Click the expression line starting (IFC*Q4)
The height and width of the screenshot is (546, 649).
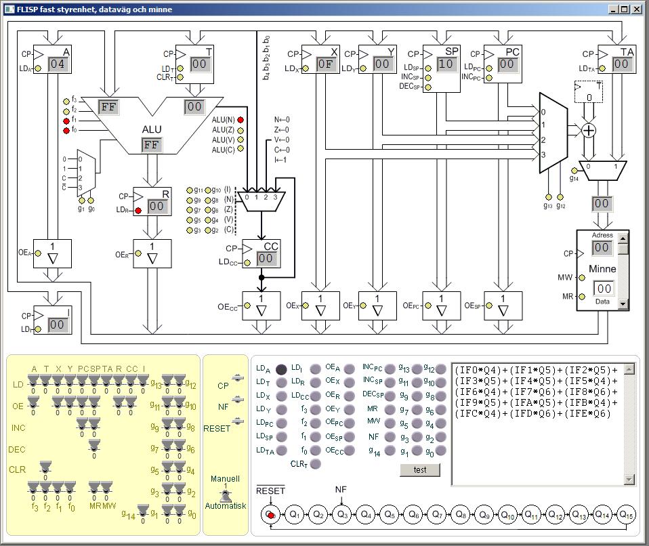tap(532, 413)
